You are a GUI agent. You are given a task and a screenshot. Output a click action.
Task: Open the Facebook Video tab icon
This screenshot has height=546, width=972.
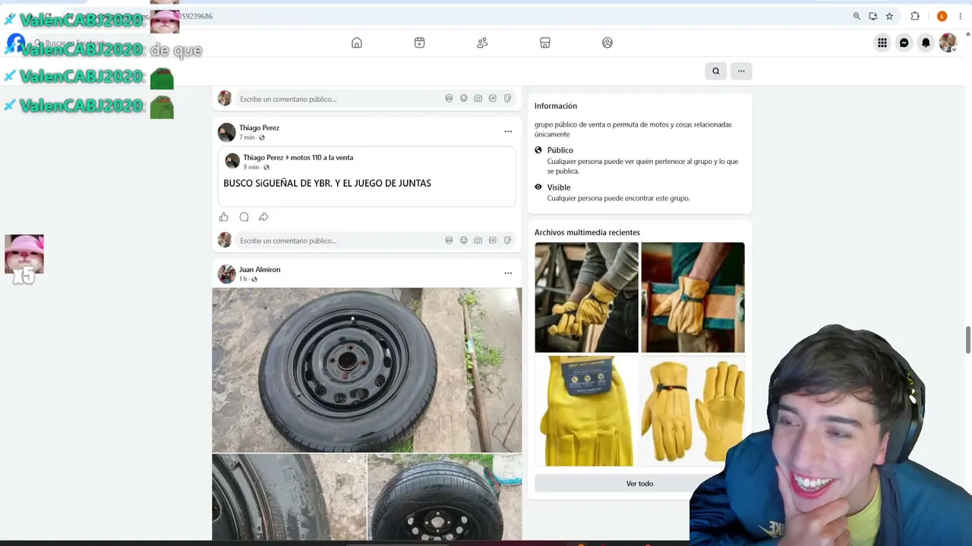(419, 43)
